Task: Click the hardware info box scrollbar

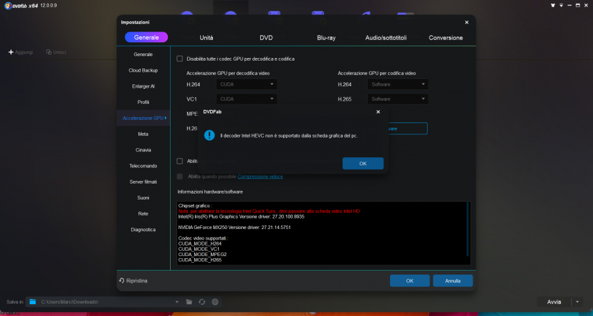Action: pos(468,229)
